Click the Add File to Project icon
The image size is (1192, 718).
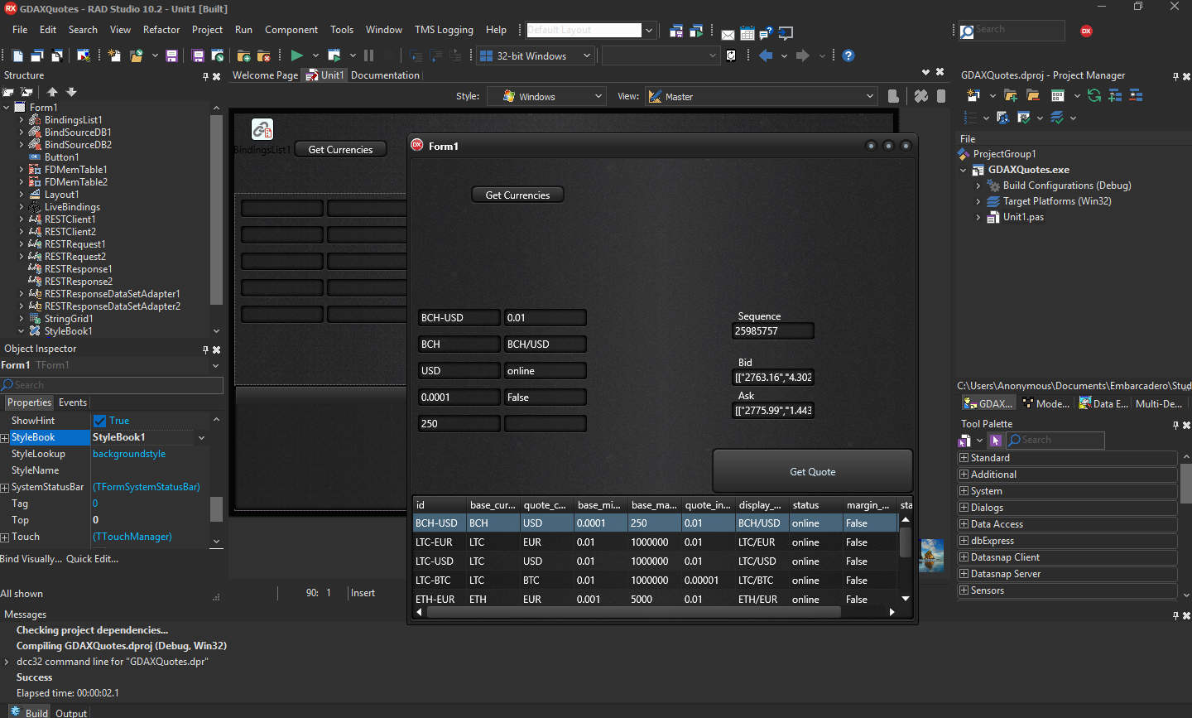[243, 55]
